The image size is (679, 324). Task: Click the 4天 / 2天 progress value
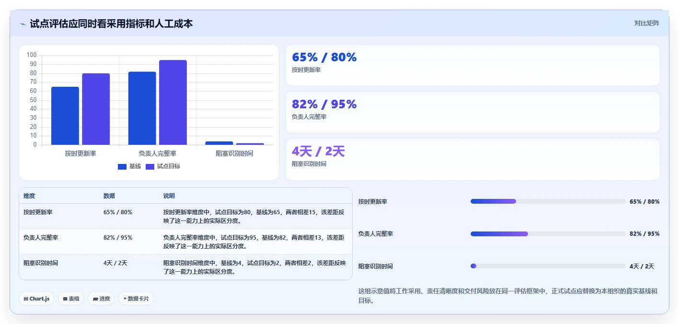pos(642,266)
